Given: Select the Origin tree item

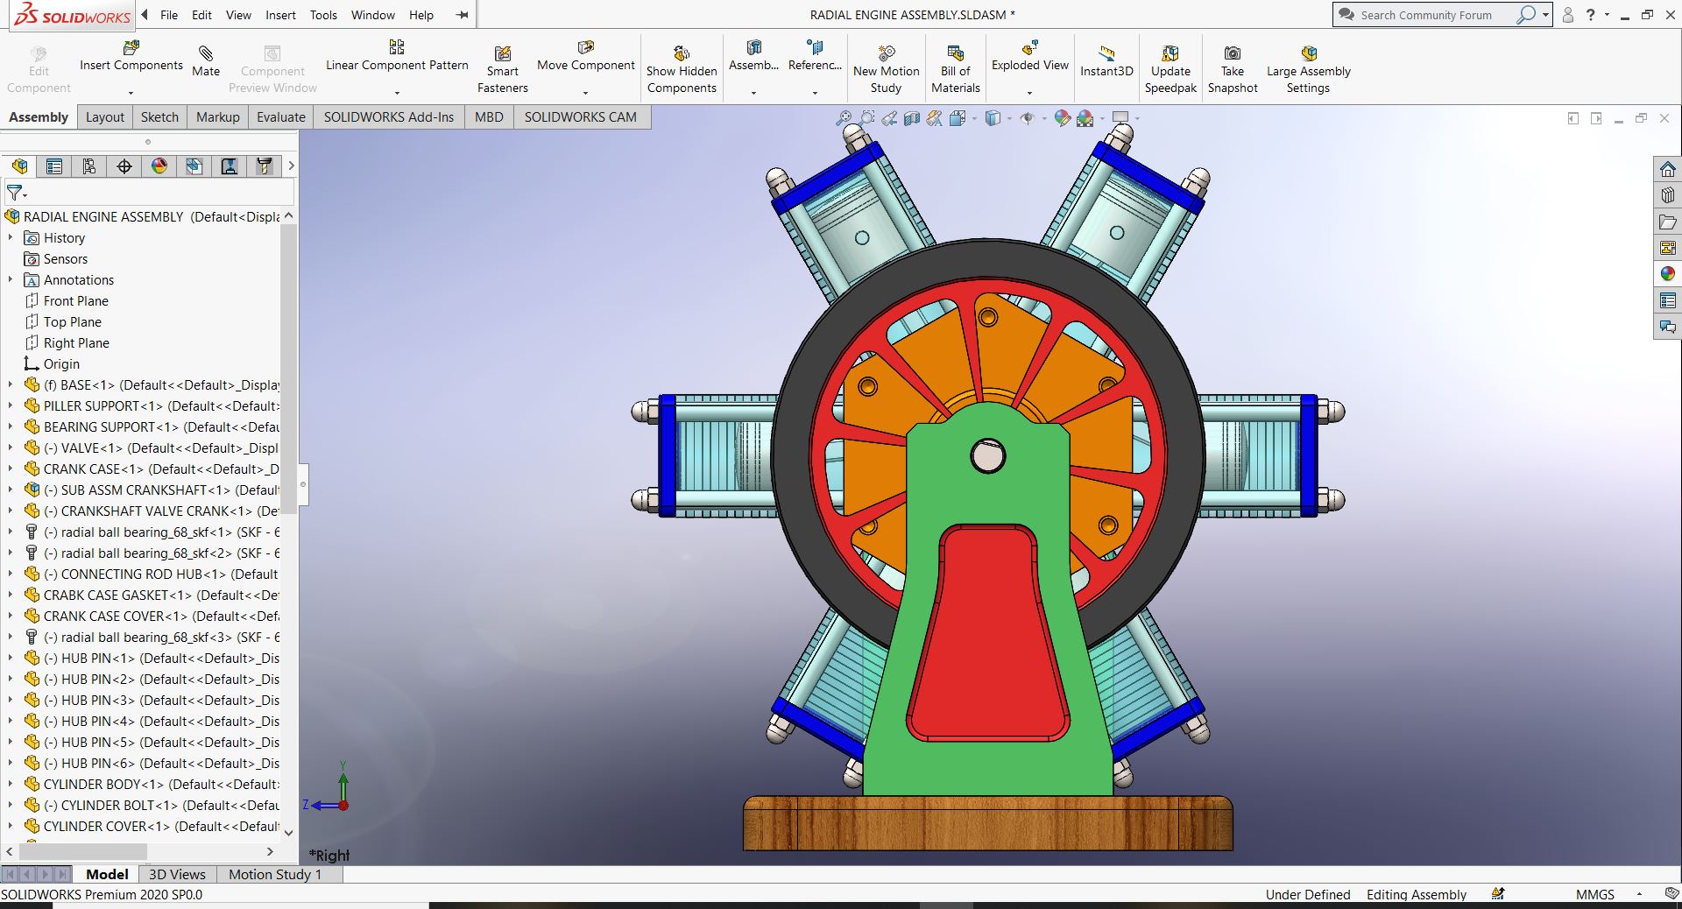Looking at the screenshot, I should pos(61,363).
